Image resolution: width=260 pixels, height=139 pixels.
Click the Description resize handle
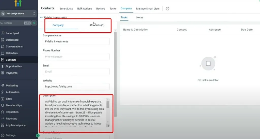[108, 126]
